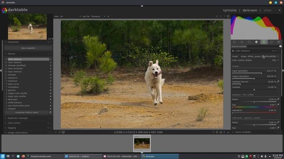The width and height of the screenshot is (284, 159).
Task: Collapse the left side panel arrow
Action: [x=1, y=71]
